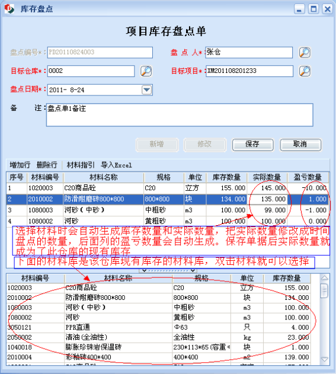
Task: Click the material library scrollbar thumb
Action: 324,290
